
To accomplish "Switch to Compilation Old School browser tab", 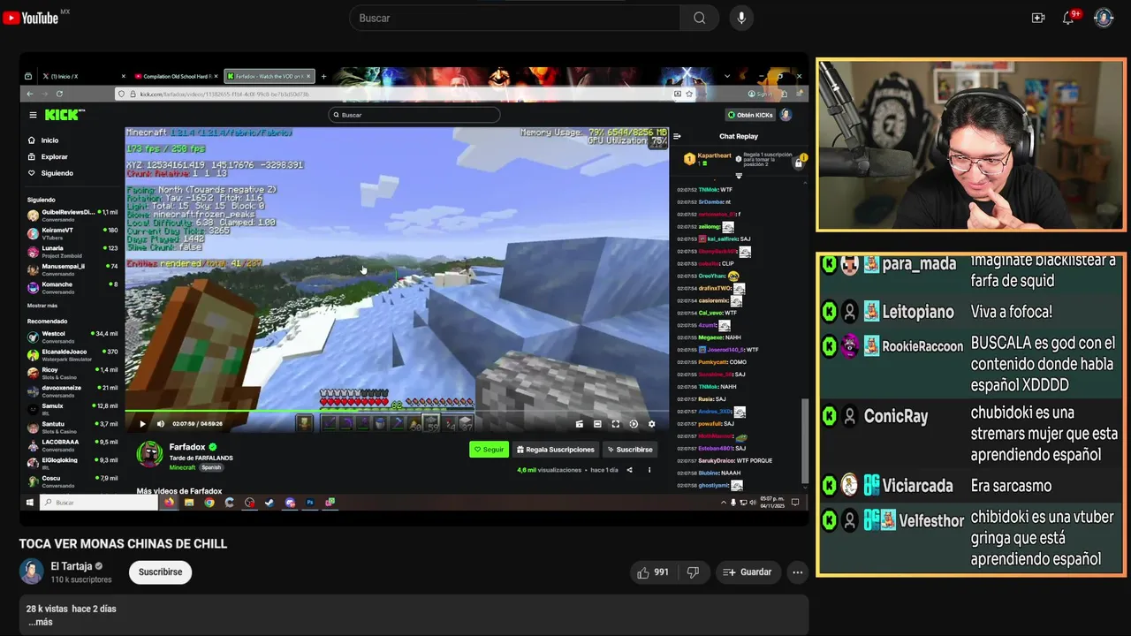I will 175,77.
